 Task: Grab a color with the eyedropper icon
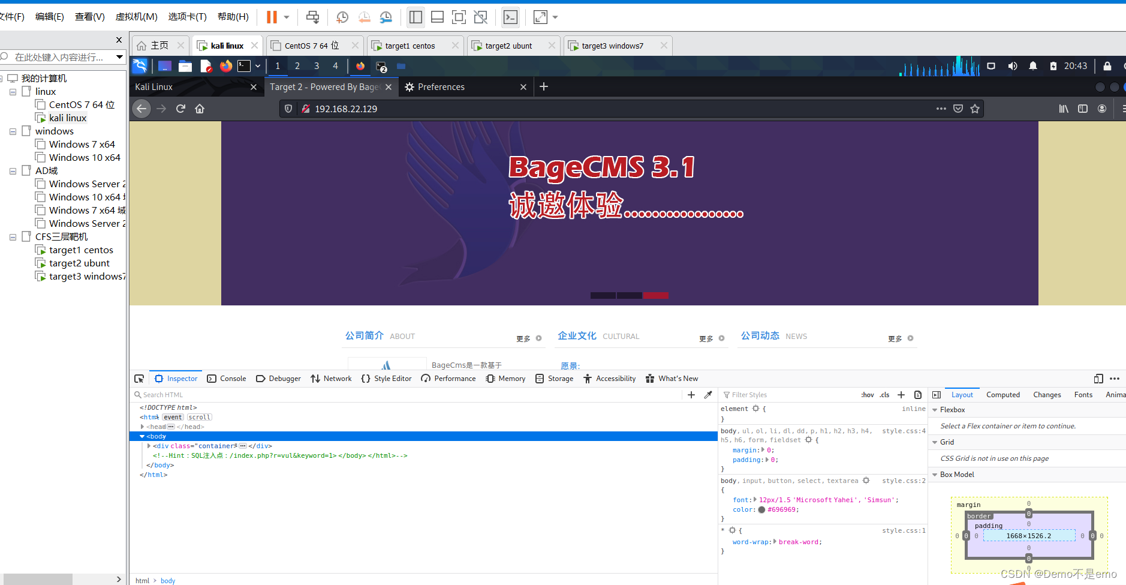pos(708,395)
